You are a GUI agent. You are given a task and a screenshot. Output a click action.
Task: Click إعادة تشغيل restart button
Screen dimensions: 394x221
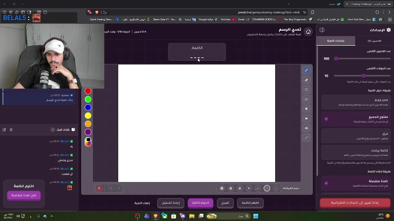click(x=171, y=203)
